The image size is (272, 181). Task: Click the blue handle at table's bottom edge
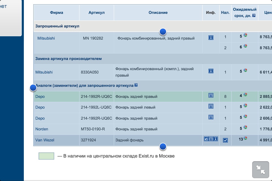(163, 147)
